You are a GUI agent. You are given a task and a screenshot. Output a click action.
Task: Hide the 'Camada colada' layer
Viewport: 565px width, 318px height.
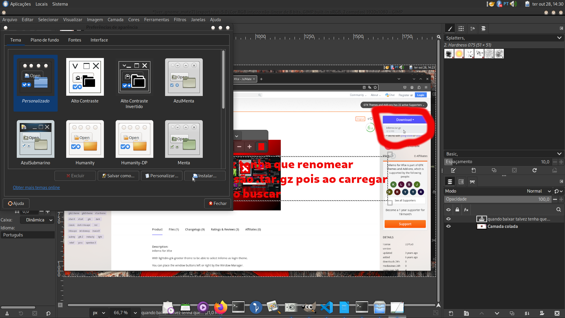[448, 226]
